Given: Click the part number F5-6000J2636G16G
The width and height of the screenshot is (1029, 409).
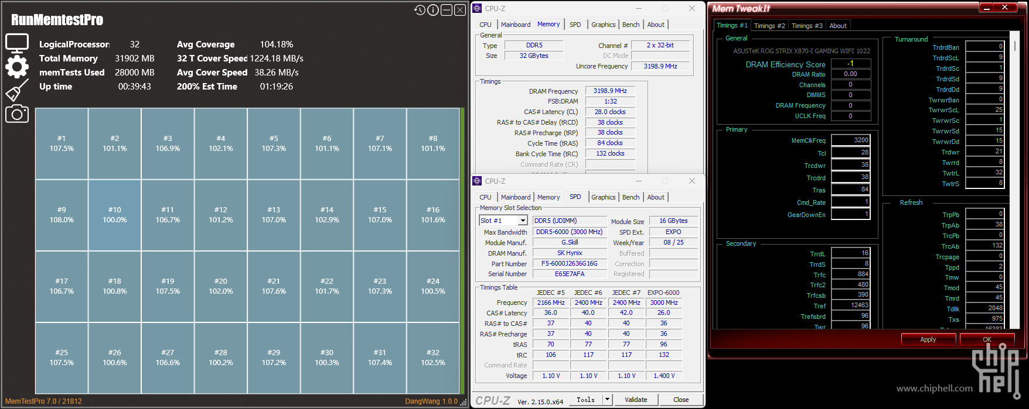Looking at the screenshot, I should pos(570,264).
